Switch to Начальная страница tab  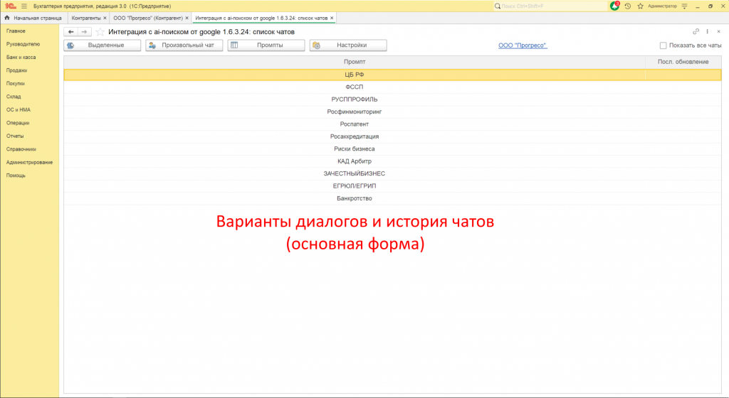(x=33, y=18)
